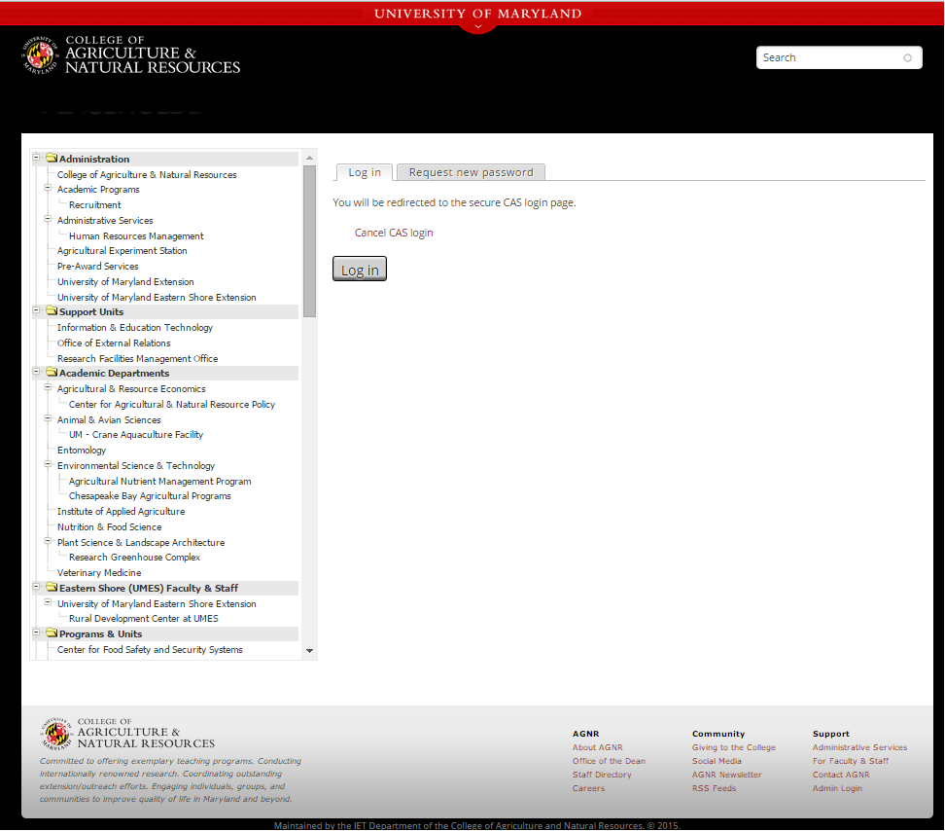Open the Eastern Shore (UMES) folder icon
The image size is (945, 831).
pos(52,588)
